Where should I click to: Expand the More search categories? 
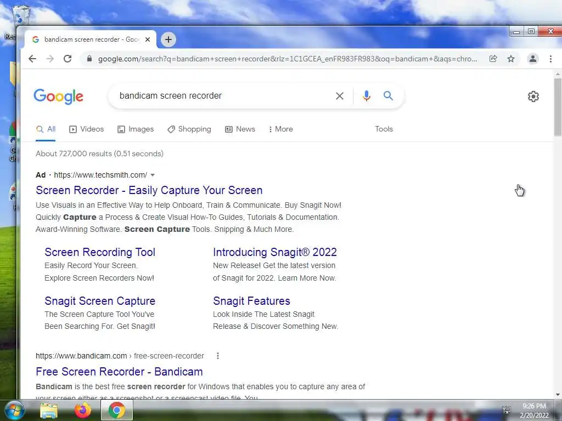280,129
